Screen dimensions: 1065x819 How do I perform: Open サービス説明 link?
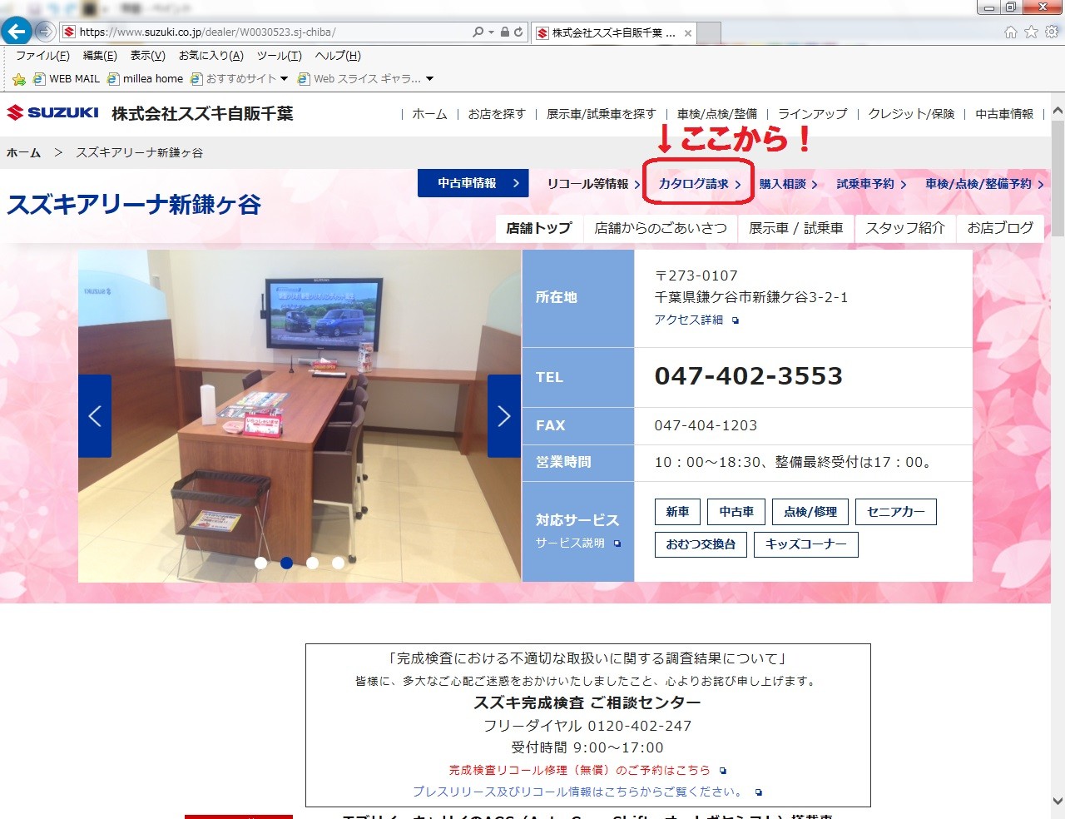point(577,543)
